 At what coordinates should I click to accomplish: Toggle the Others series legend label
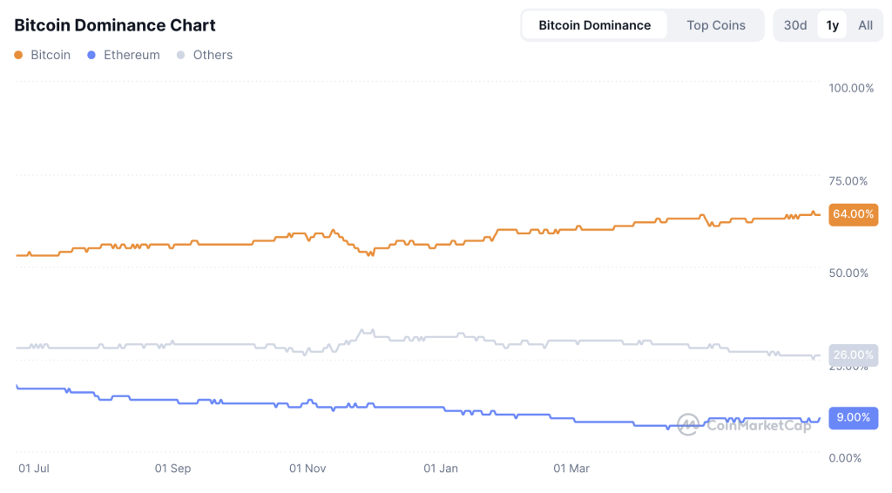click(x=213, y=55)
